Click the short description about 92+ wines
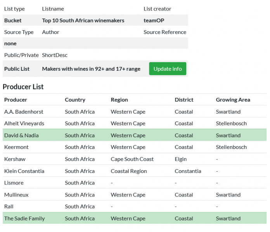Viewport: 270px width, 232px height. tap(91, 69)
